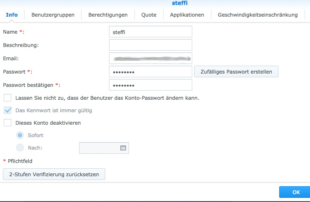The height and width of the screenshot is (202, 310).
Task: Click into the Email input field
Action: click(x=150, y=58)
